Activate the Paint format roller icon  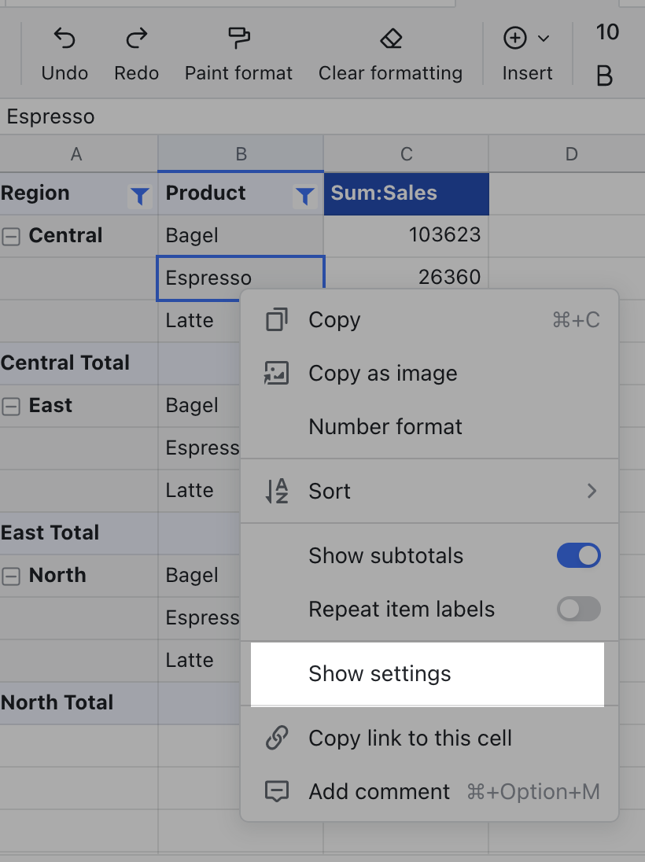pos(238,38)
